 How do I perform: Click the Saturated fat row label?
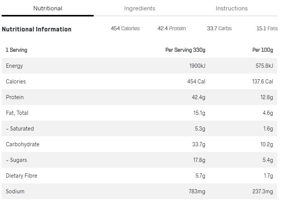[20, 129]
